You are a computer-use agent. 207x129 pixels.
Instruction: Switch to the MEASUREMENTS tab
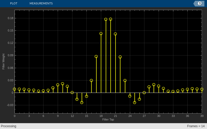[x=41, y=3]
